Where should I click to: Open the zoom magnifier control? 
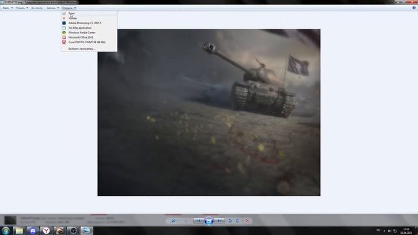coord(174,221)
